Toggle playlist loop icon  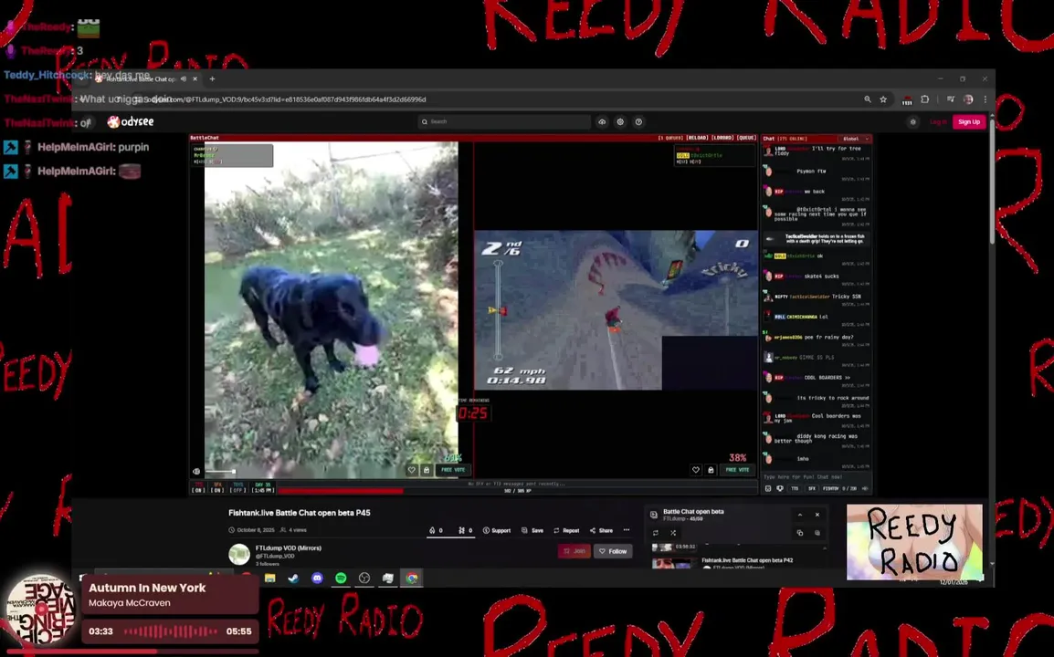[656, 534]
